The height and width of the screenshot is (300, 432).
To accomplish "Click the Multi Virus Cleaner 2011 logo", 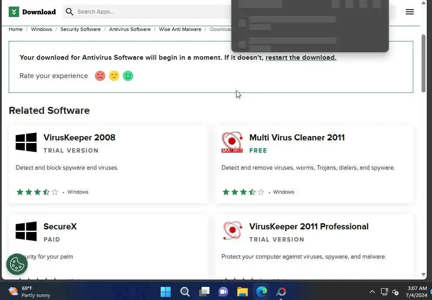I will [x=232, y=142].
